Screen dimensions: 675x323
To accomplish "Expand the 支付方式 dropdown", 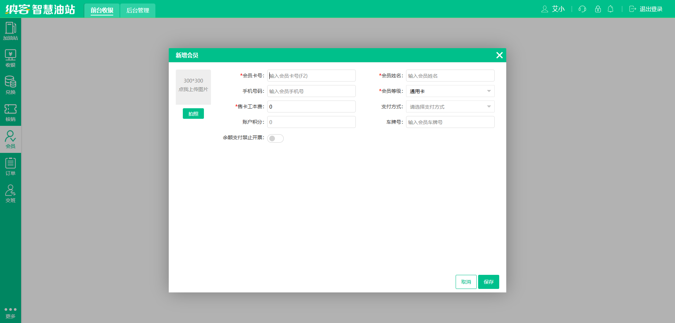I will [x=450, y=106].
